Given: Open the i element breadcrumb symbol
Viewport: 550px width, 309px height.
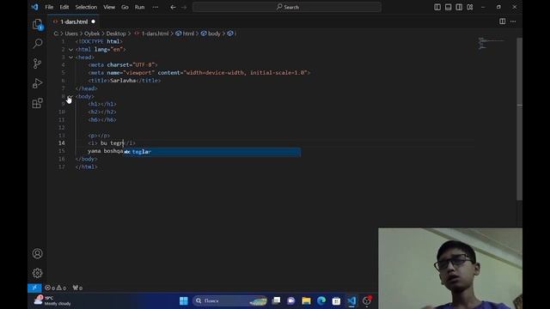Looking at the screenshot, I should tap(232, 33).
